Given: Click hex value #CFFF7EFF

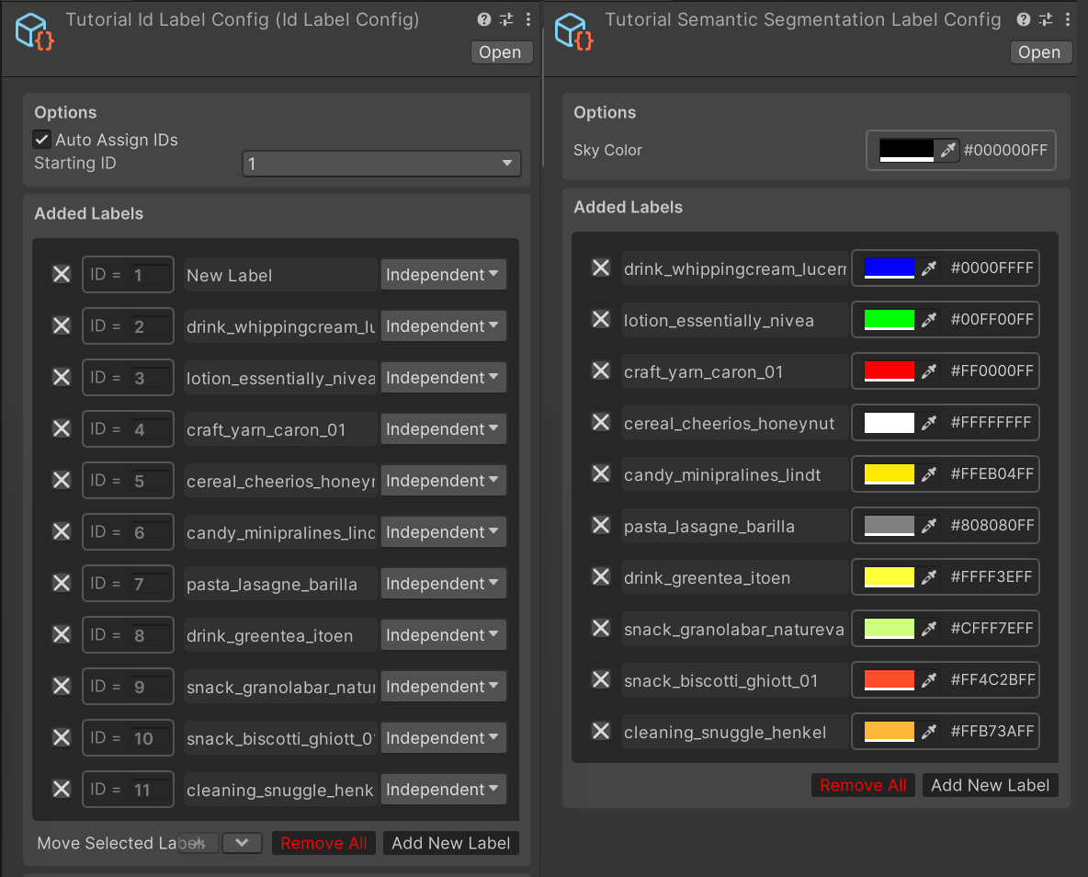Looking at the screenshot, I should click(992, 629).
